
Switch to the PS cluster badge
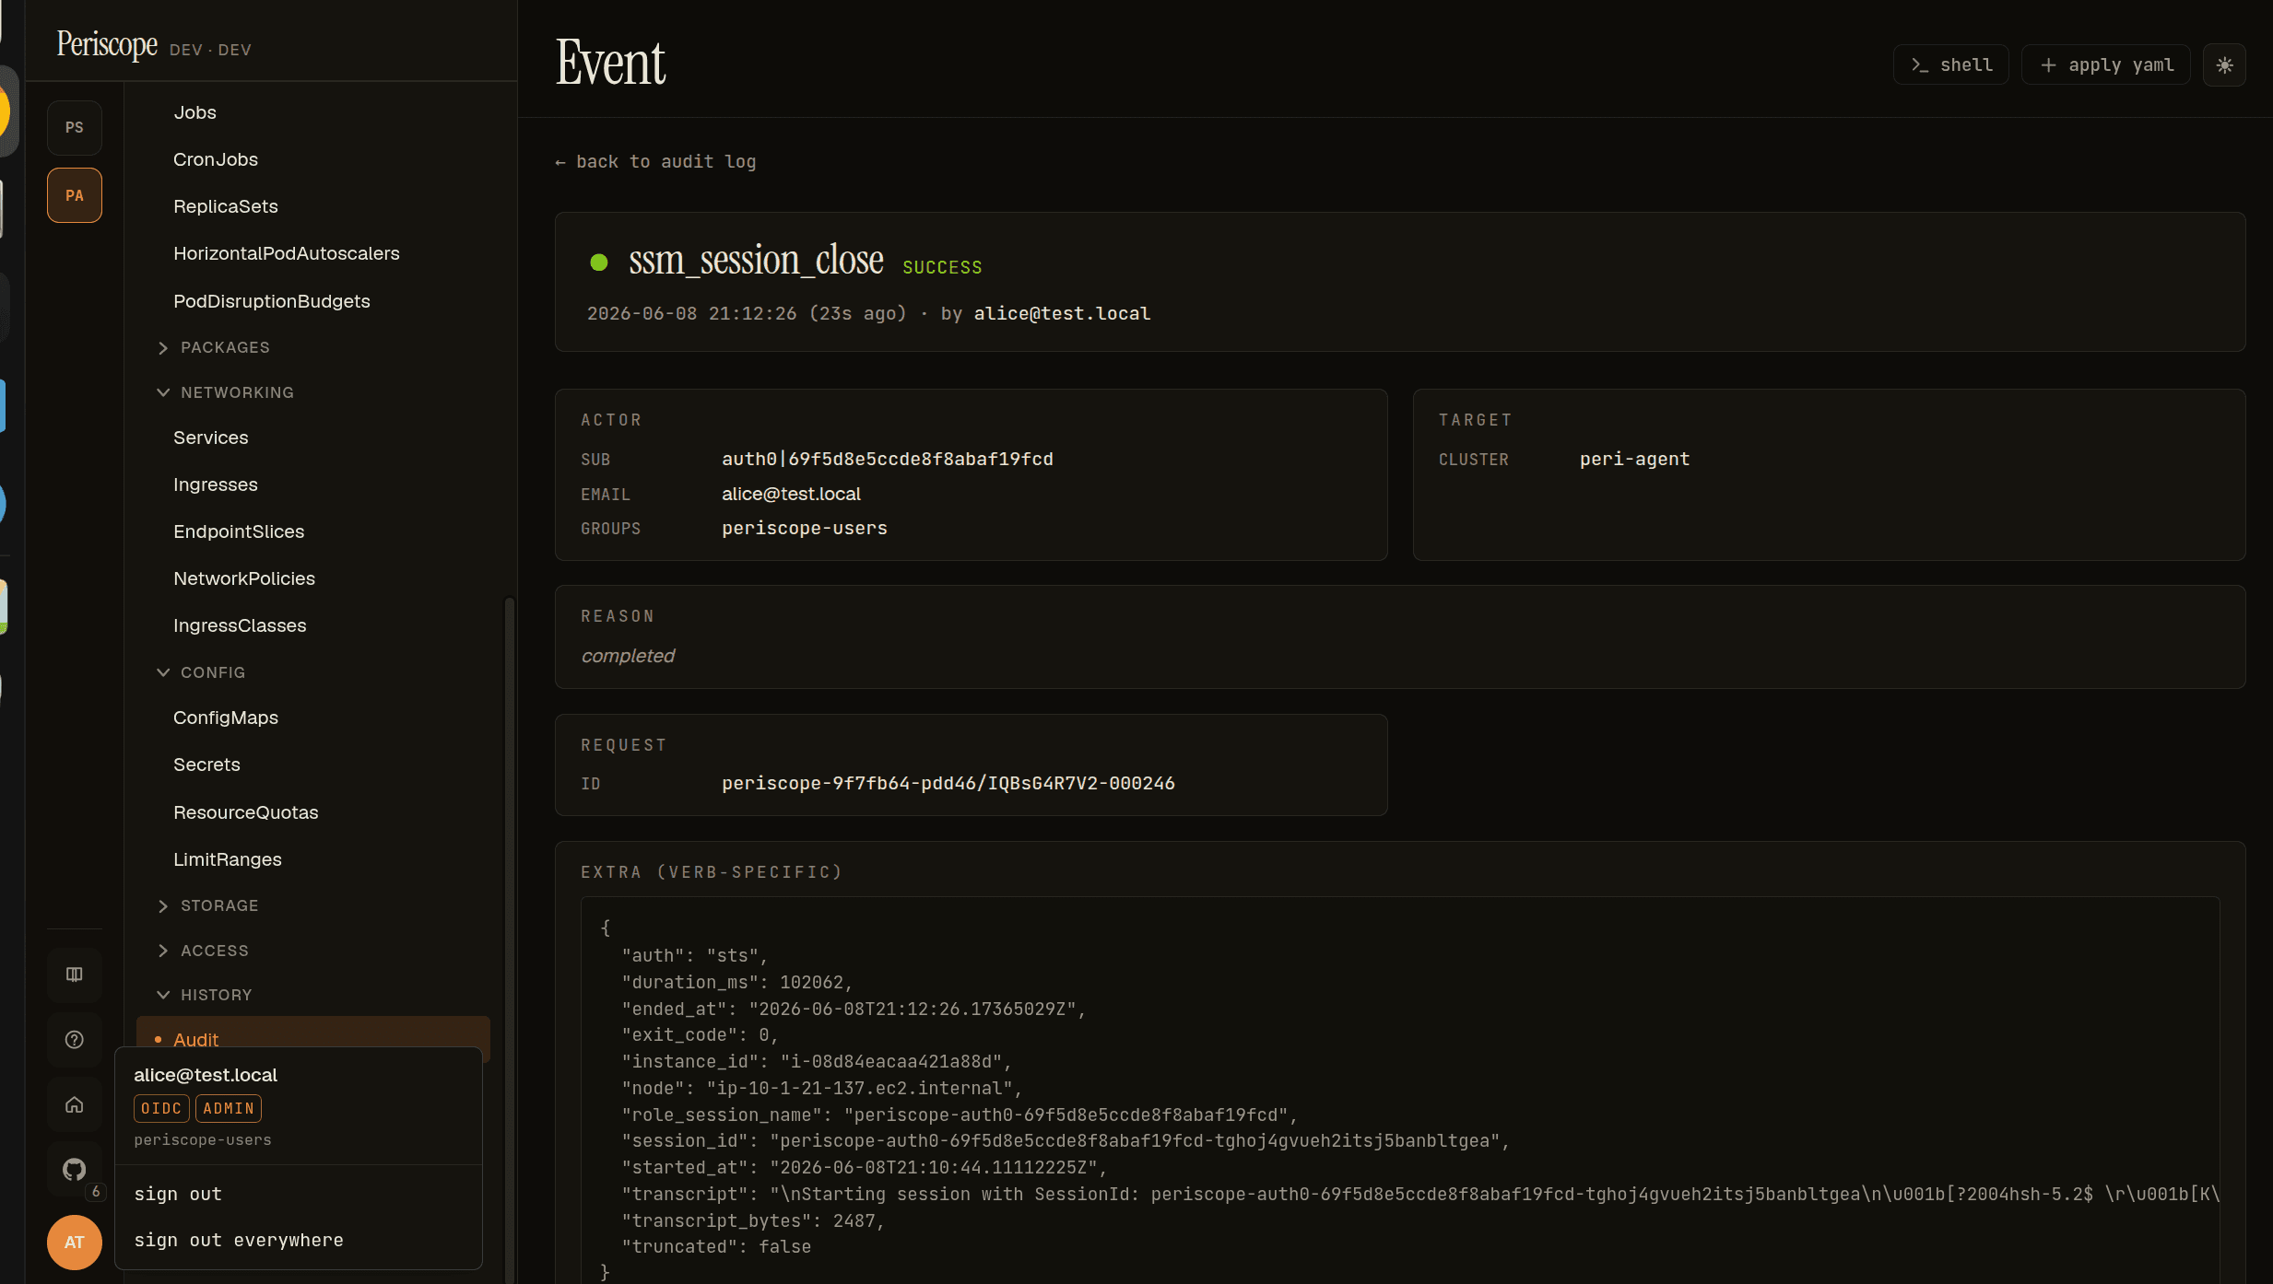pyautogui.click(x=75, y=127)
